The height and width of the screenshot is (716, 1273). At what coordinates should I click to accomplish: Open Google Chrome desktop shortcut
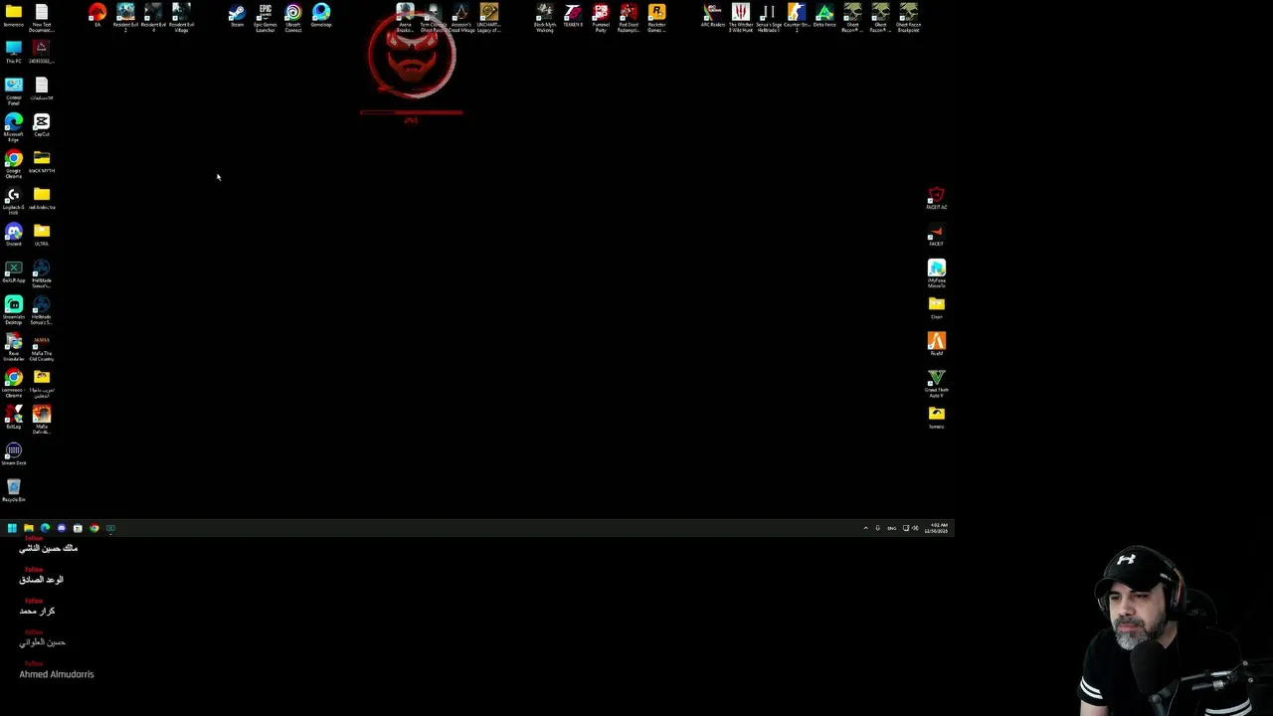pos(13,163)
